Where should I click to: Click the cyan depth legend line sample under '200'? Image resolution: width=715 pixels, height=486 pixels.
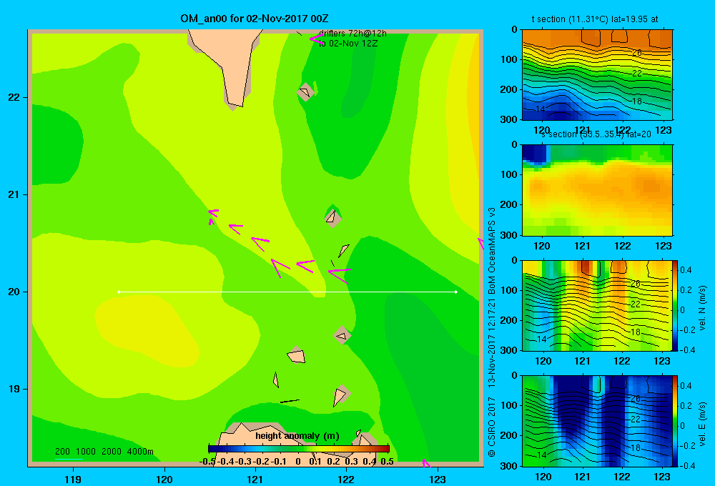coord(69,459)
